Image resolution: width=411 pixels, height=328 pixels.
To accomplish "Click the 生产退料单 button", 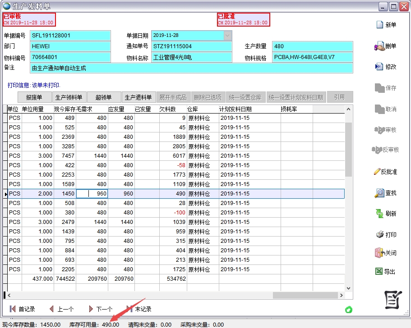I will [x=138, y=97].
